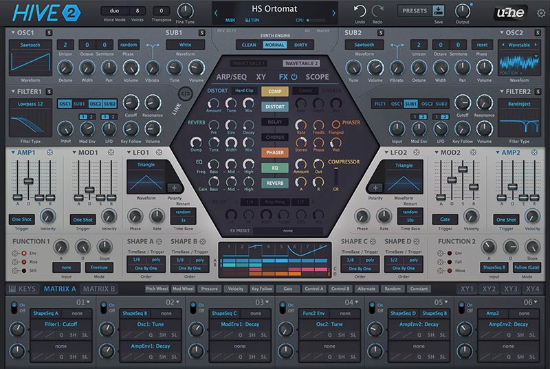Switch to MATRIX B tab

99,289
